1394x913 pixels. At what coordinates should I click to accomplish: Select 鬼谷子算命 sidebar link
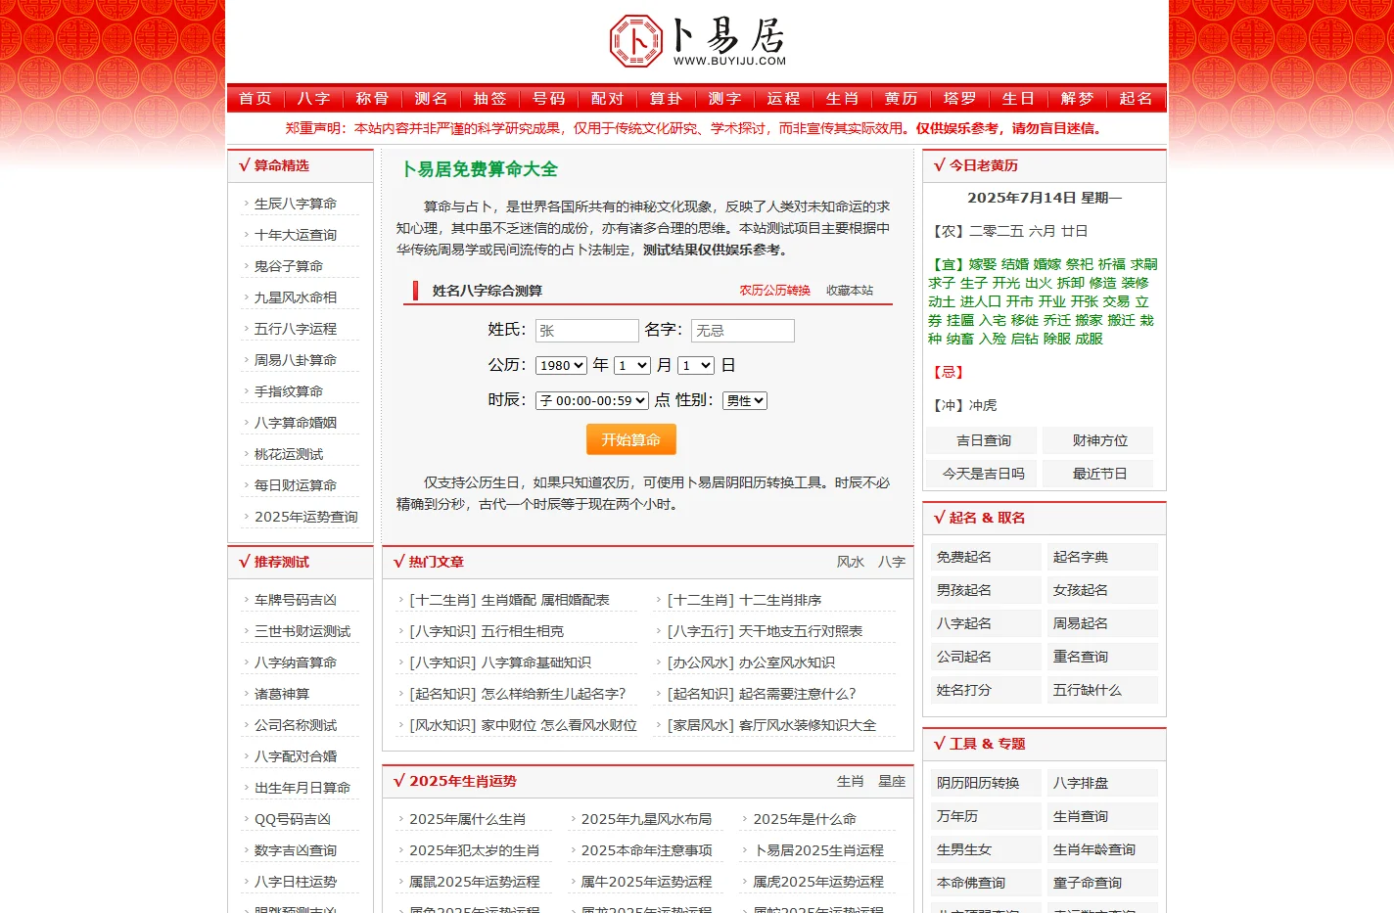point(289,266)
